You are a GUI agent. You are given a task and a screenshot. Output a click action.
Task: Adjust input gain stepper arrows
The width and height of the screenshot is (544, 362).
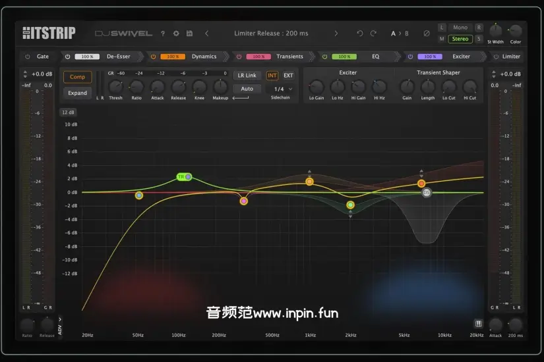coord(25,74)
